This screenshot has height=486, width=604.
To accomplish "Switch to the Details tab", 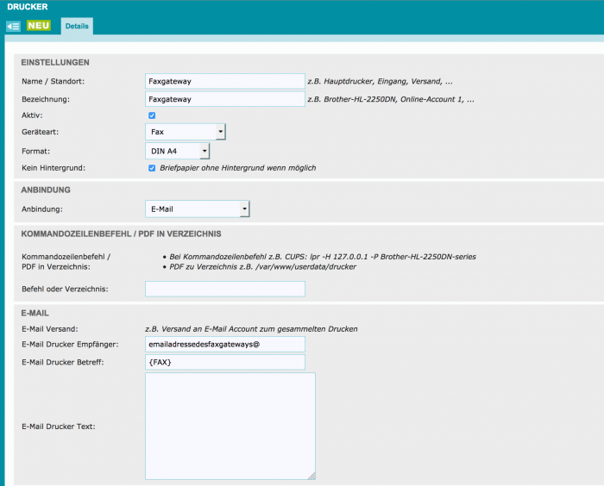I will pyautogui.click(x=77, y=26).
